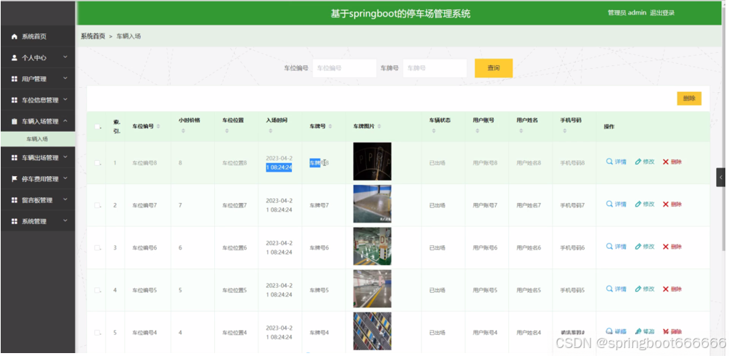
Task: Click the yellow 查询 search button
Action: point(493,67)
